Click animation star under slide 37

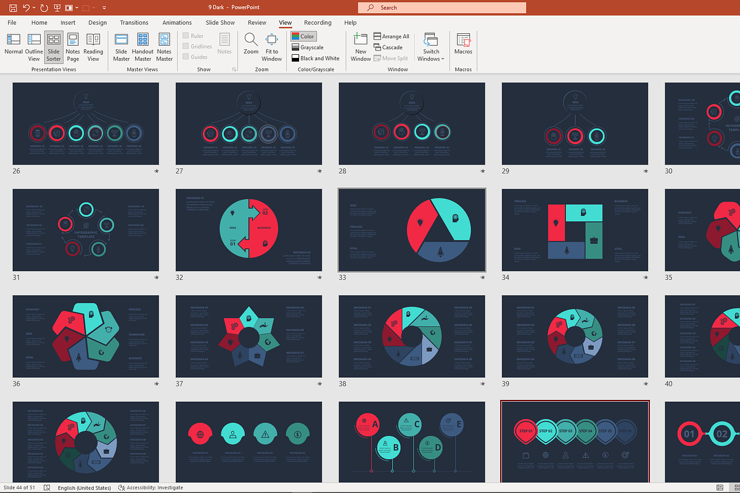319,383
